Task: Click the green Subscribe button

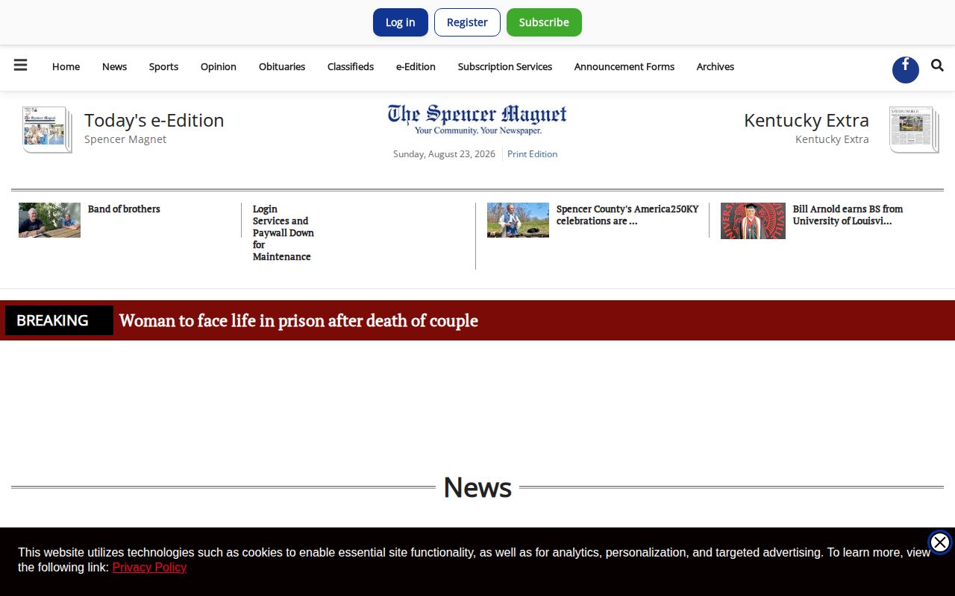Action: click(544, 22)
